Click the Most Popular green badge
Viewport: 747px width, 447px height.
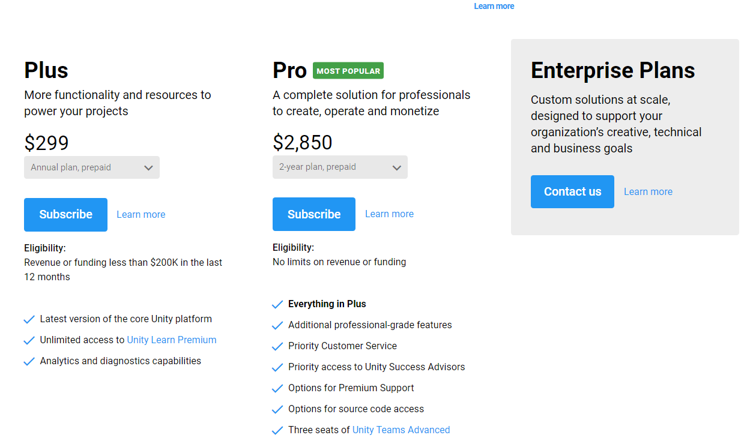(x=348, y=71)
